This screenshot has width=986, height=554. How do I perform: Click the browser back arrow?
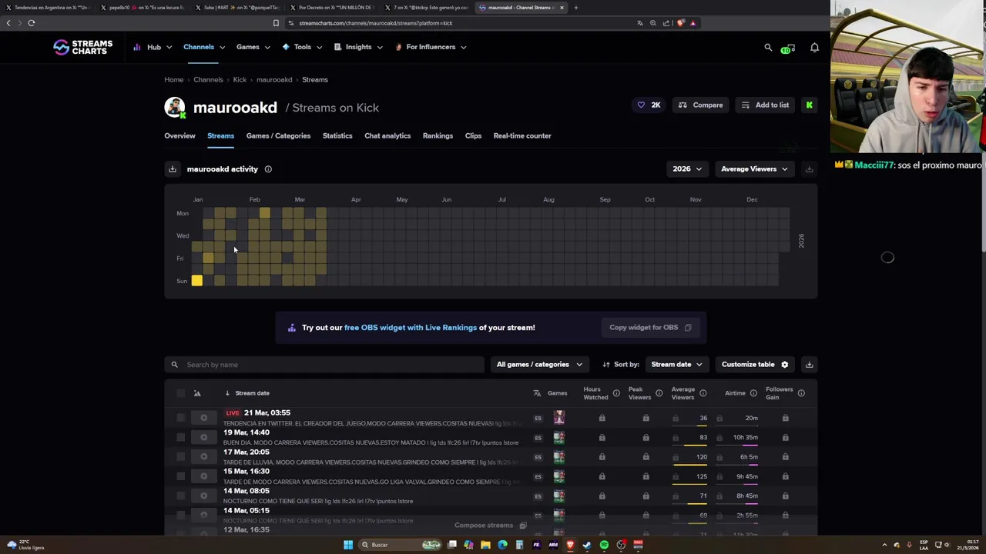8,23
